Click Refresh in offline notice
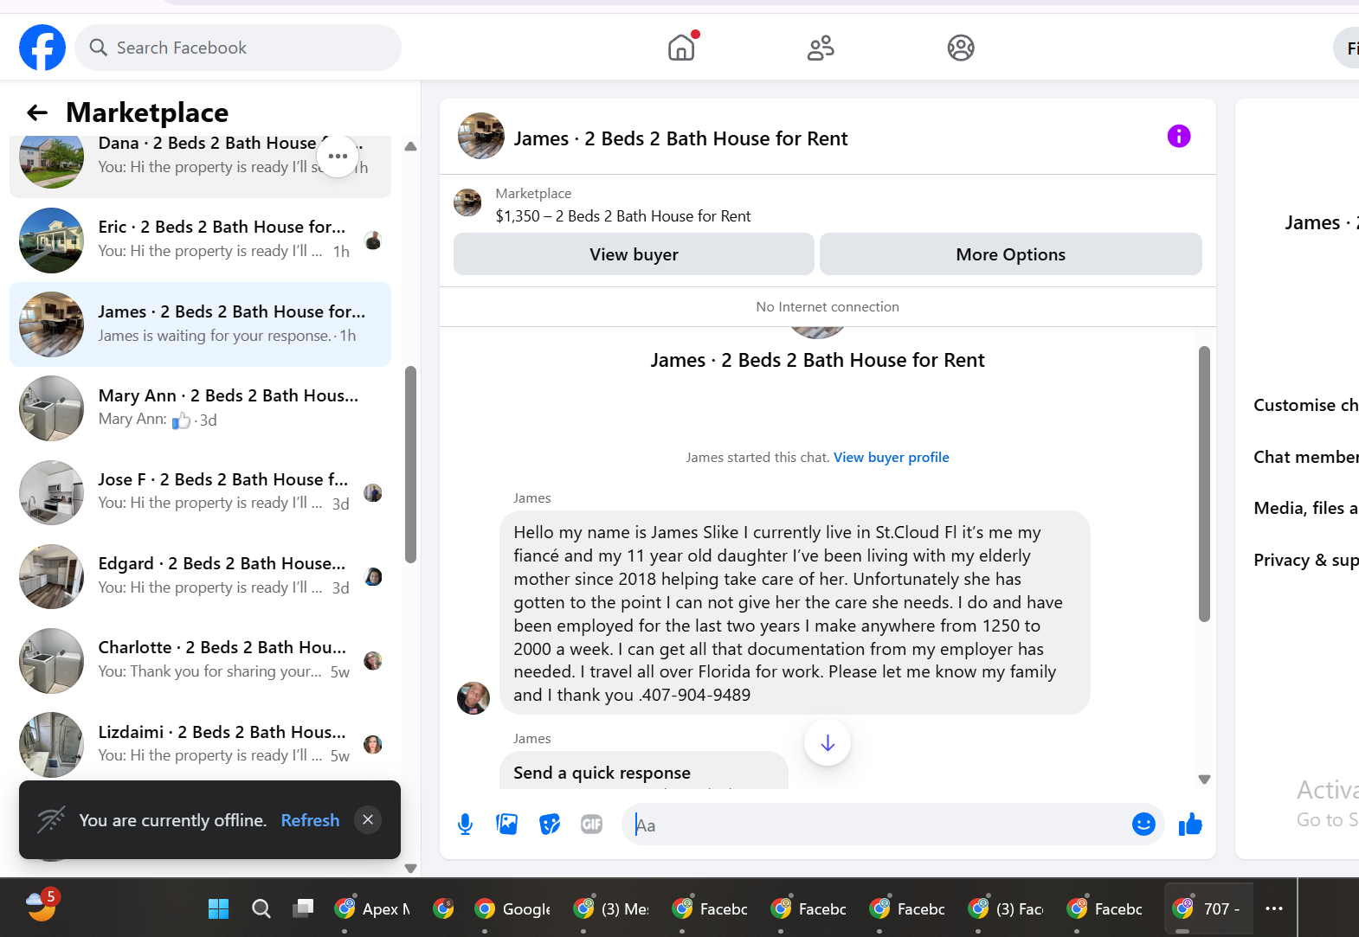 pyautogui.click(x=310, y=820)
